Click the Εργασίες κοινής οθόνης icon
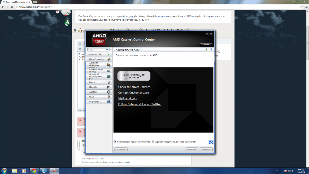This screenshot has height=174, width=309. 109,71
